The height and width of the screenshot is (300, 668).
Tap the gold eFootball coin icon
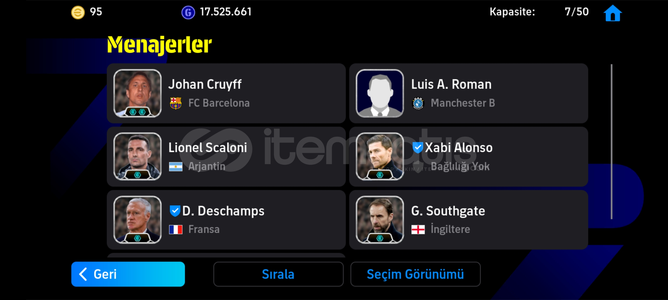[78, 12]
